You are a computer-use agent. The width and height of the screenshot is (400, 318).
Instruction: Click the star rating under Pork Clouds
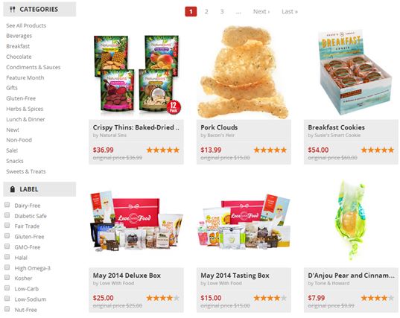coord(270,150)
